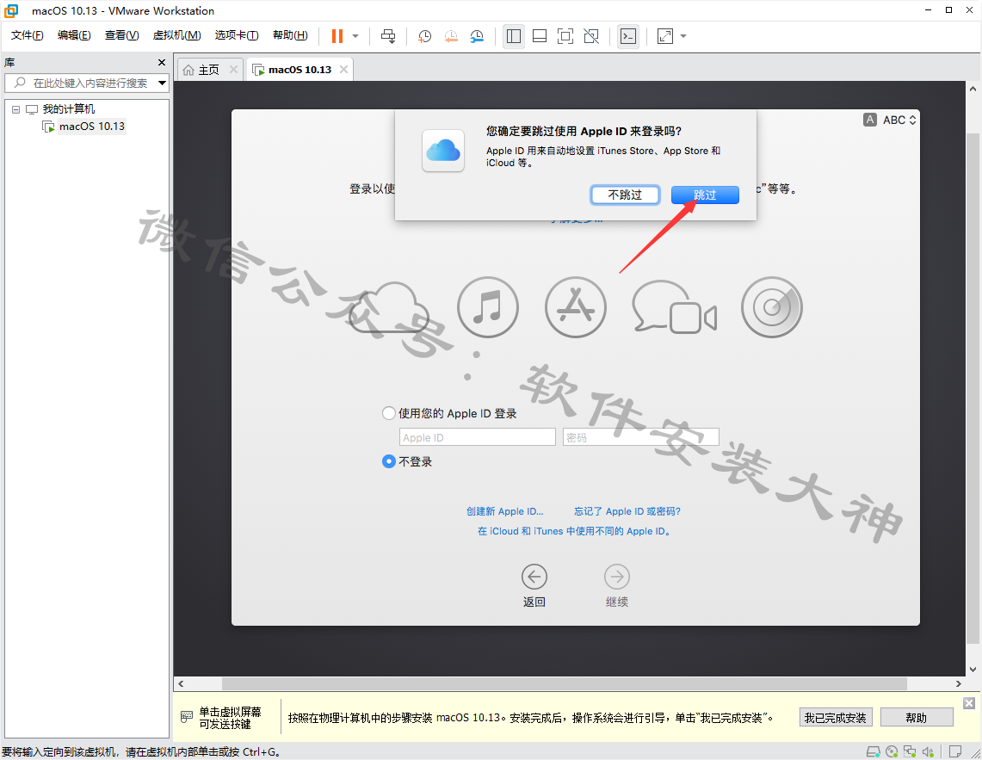The height and width of the screenshot is (760, 982).
Task: Expand the library search dropdown arrow
Action: click(x=162, y=83)
